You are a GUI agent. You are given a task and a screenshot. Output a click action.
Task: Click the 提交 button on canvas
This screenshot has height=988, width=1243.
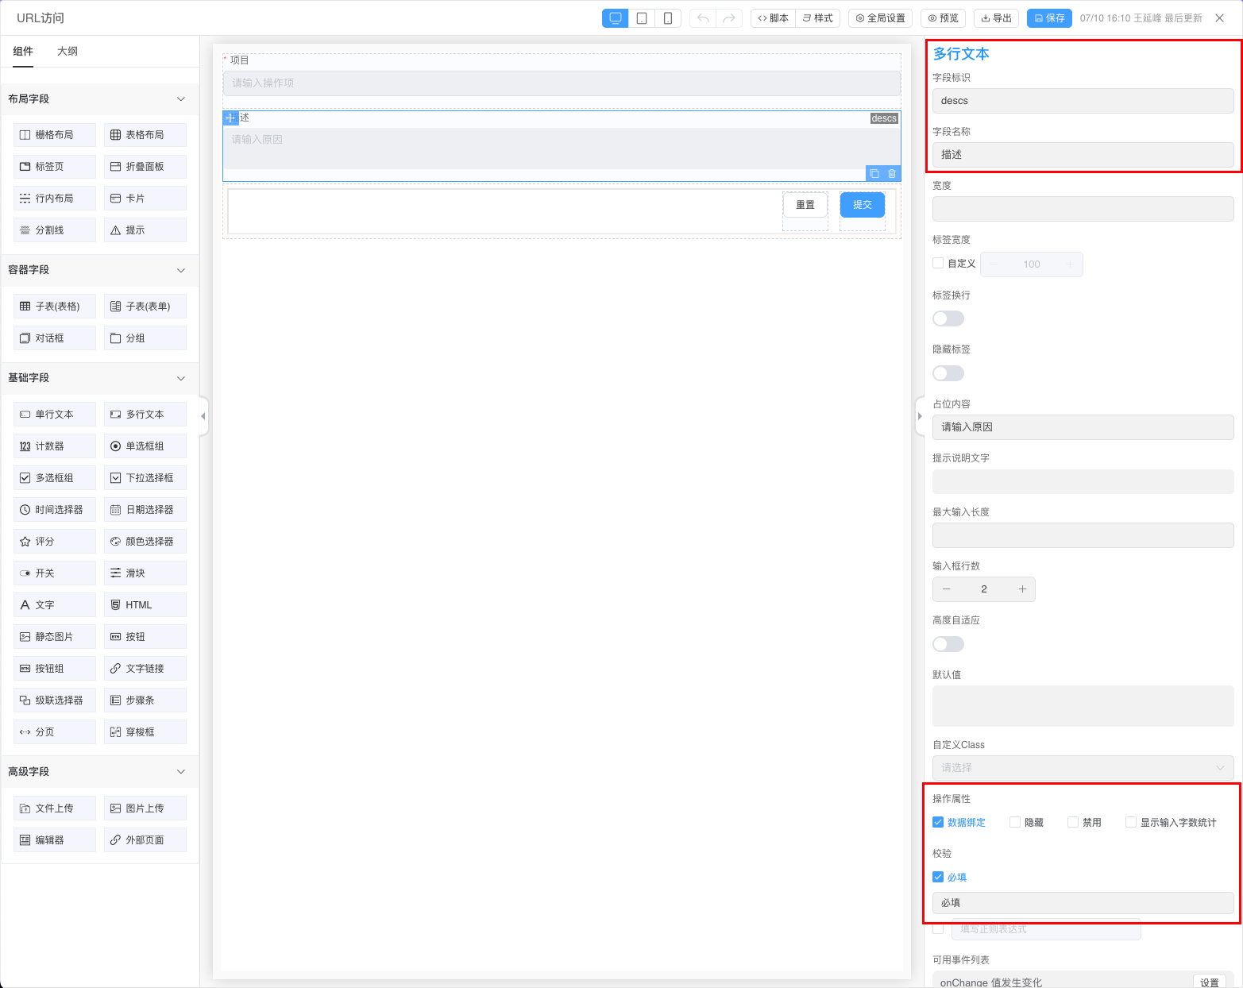pos(862,205)
